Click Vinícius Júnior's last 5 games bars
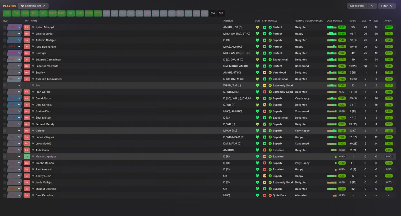The height and width of the screenshot is (216, 401). (x=332, y=34)
